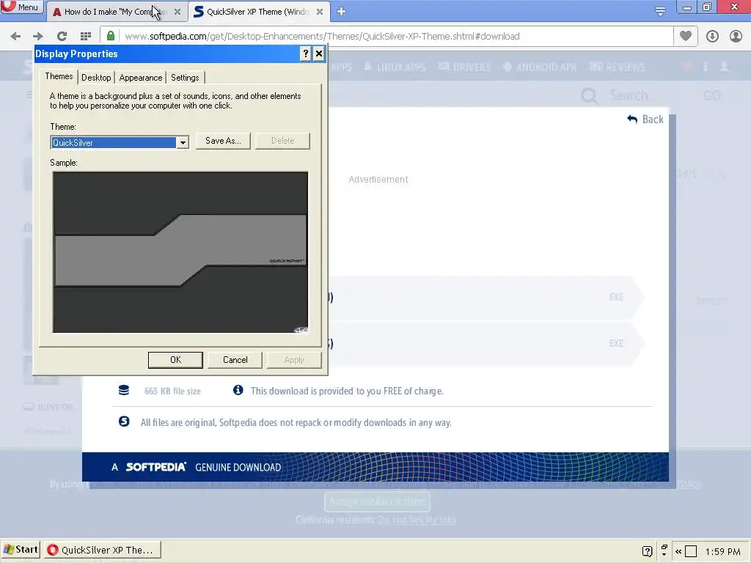Click the Accept cookies & close button
Viewport: 751px width, 563px height.
tap(377, 501)
